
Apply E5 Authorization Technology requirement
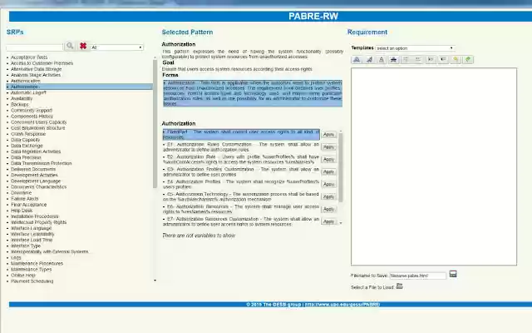(329, 196)
